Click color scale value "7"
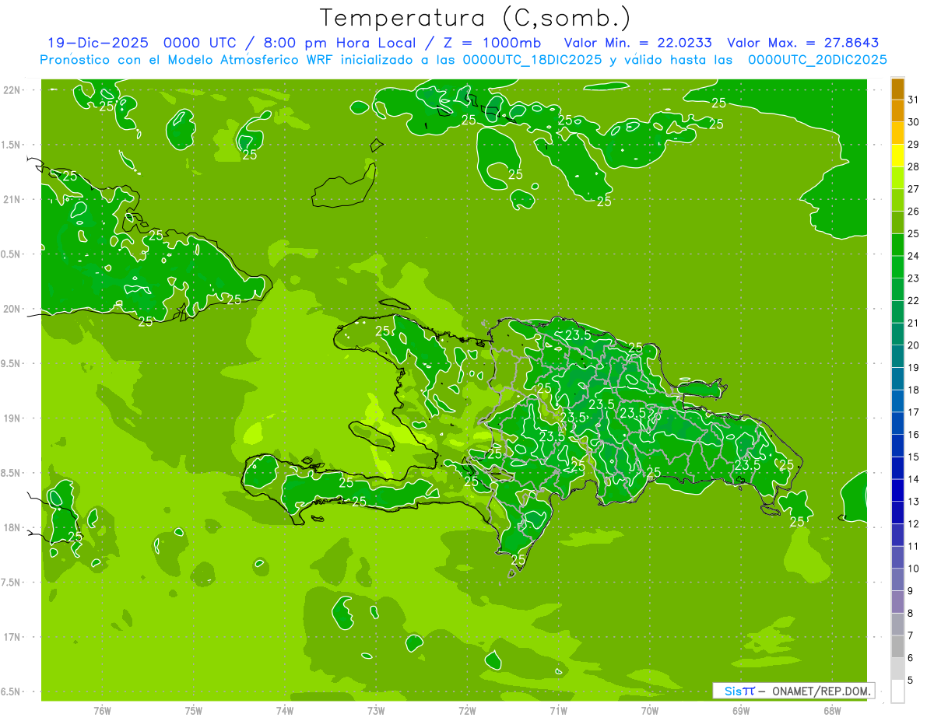Screen dimensions: 934x721 click(x=911, y=636)
